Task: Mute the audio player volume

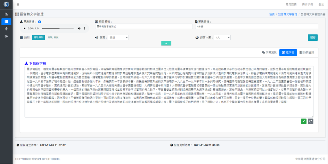Action: pyautogui.click(x=79, y=28)
